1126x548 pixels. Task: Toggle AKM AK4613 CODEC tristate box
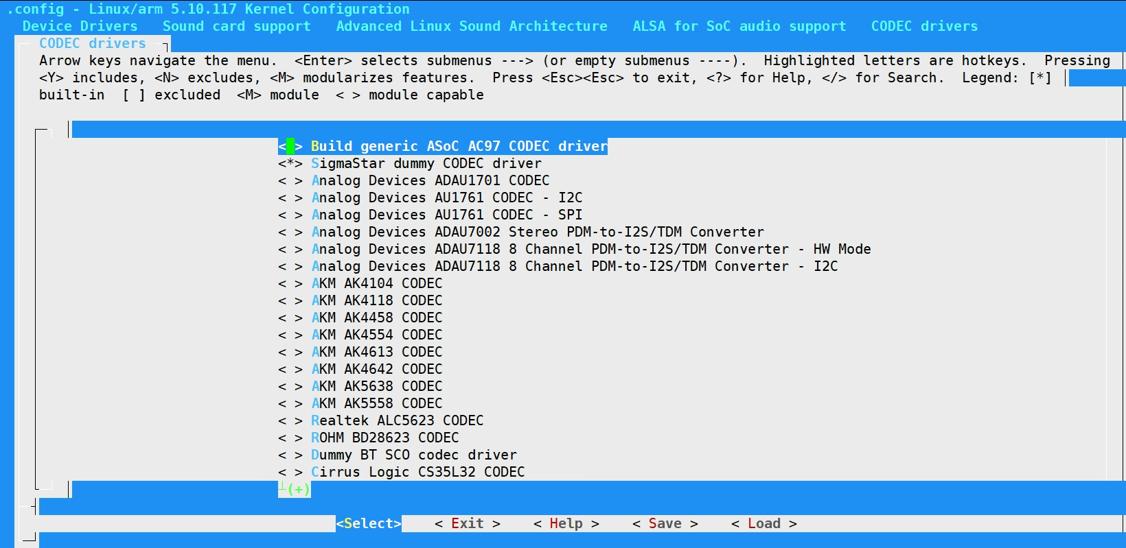(x=290, y=352)
